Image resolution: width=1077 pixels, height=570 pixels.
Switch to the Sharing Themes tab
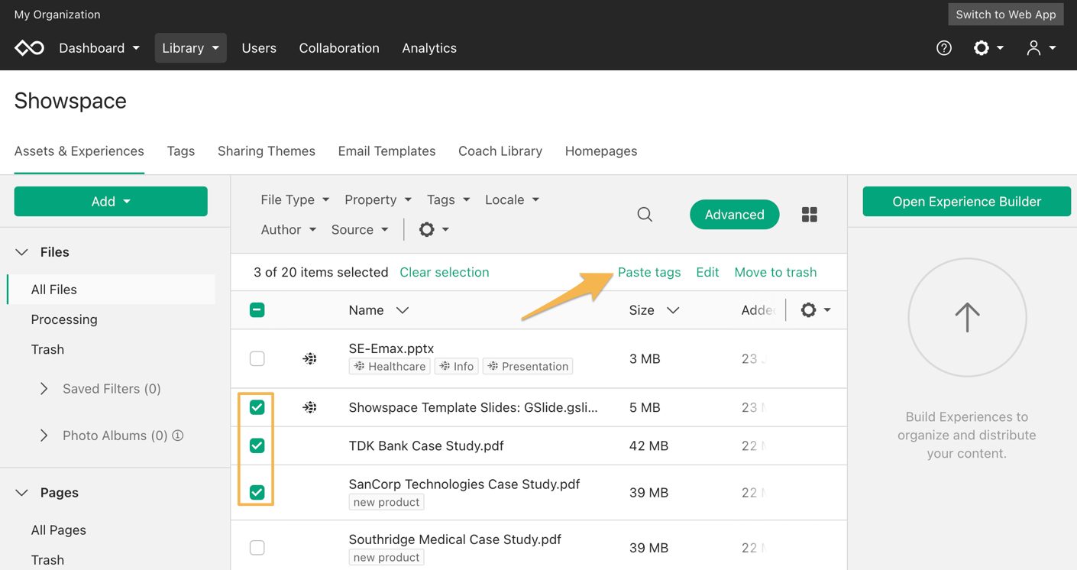267,151
